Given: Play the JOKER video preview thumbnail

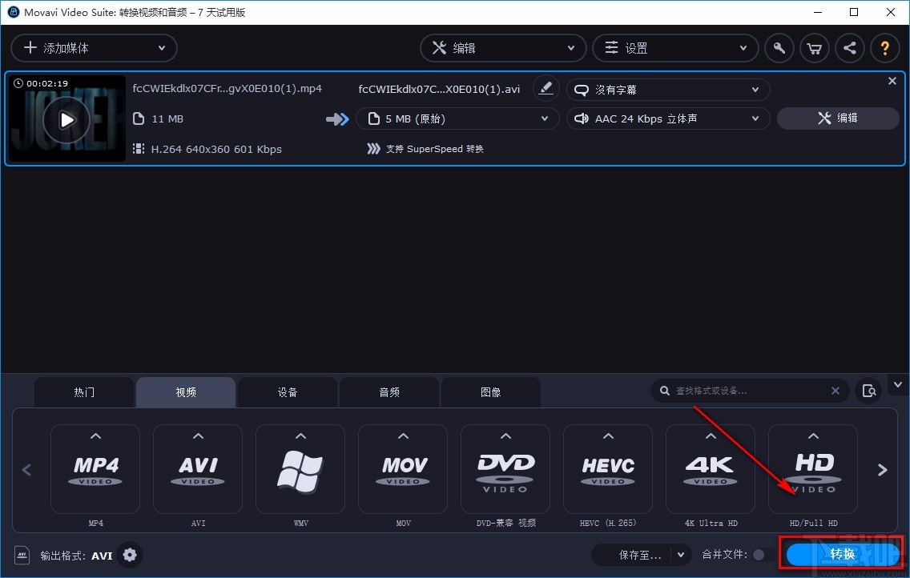Looking at the screenshot, I should [66, 119].
